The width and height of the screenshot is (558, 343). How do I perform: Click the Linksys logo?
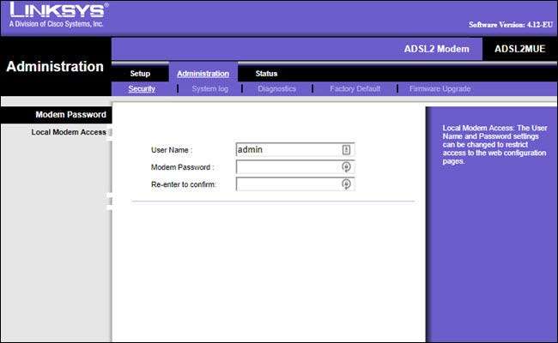(58, 15)
